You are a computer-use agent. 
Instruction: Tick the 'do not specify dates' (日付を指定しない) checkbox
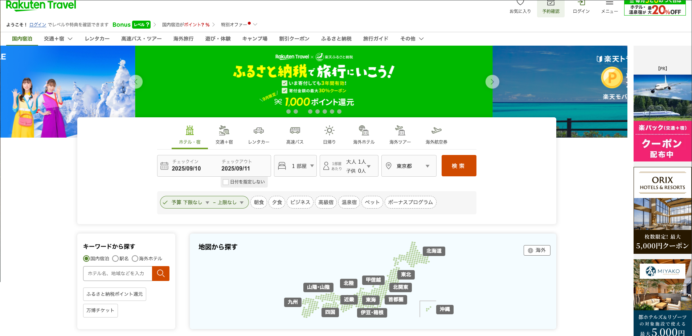[226, 182]
